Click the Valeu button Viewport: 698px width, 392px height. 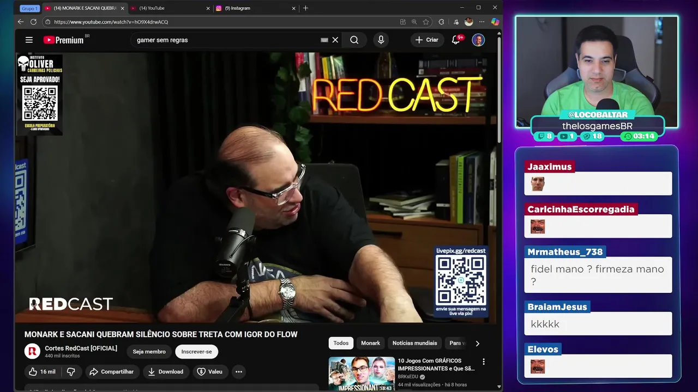[x=210, y=372]
